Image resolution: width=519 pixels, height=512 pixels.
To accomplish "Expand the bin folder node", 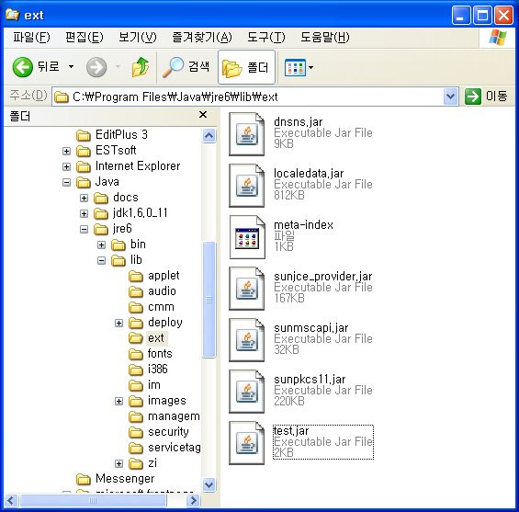I will point(102,245).
